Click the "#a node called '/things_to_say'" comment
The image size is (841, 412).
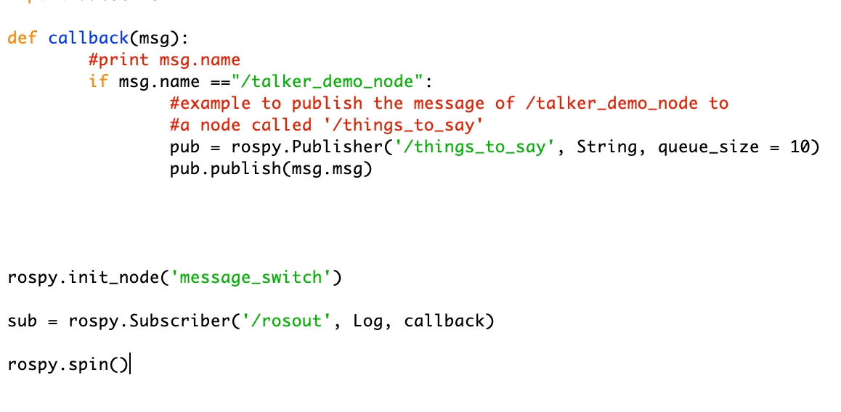(x=327, y=125)
